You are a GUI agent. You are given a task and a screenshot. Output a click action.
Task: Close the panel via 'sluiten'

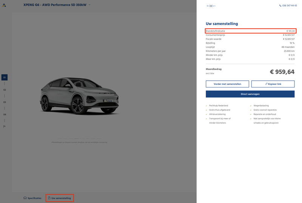click(x=211, y=6)
